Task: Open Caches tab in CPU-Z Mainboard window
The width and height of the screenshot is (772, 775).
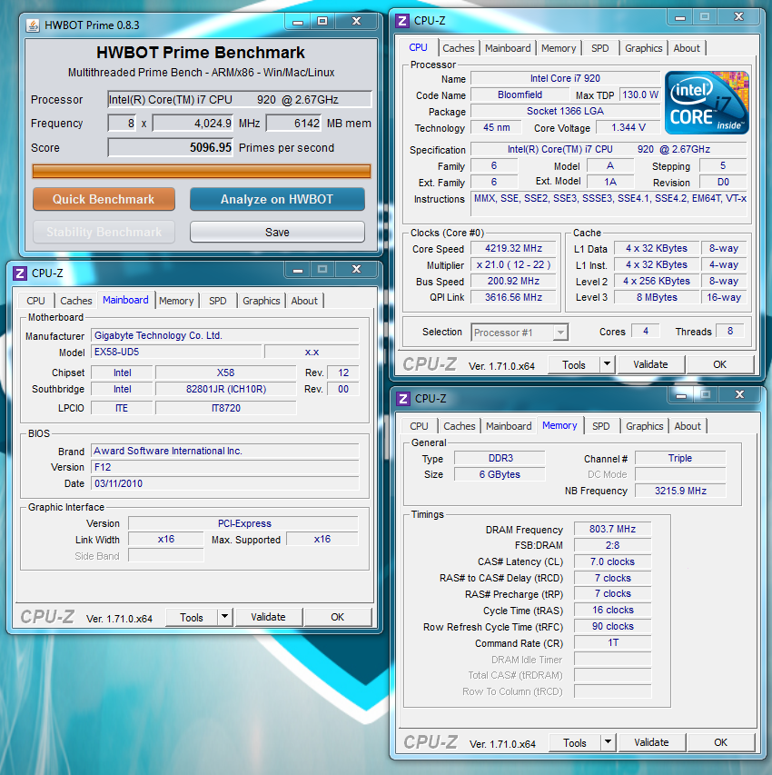Action: coord(76,301)
